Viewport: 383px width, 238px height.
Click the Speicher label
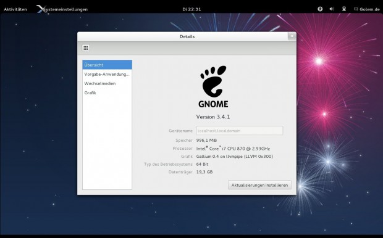pyautogui.click(x=184, y=140)
